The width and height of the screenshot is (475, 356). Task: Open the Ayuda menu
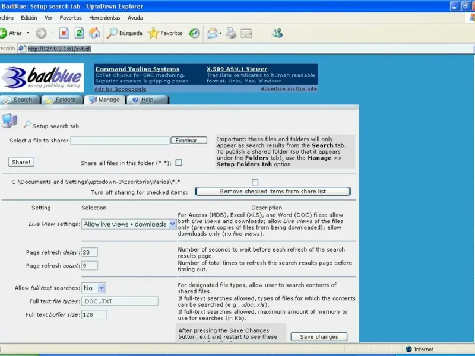coord(135,18)
